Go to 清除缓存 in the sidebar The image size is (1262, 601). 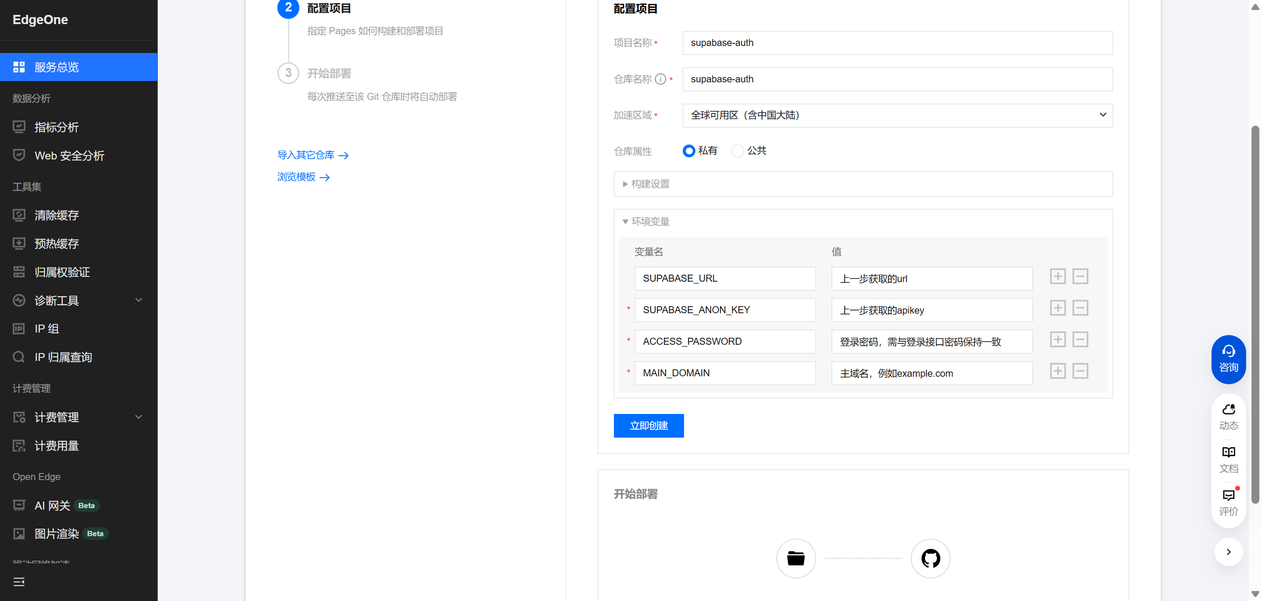point(57,215)
